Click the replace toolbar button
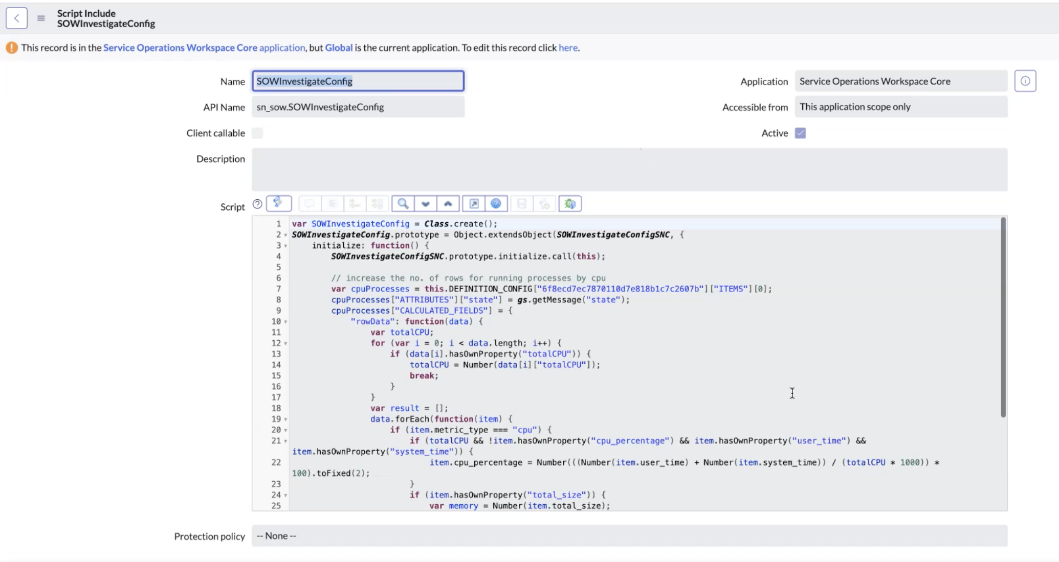1059x562 pixels. click(x=355, y=204)
